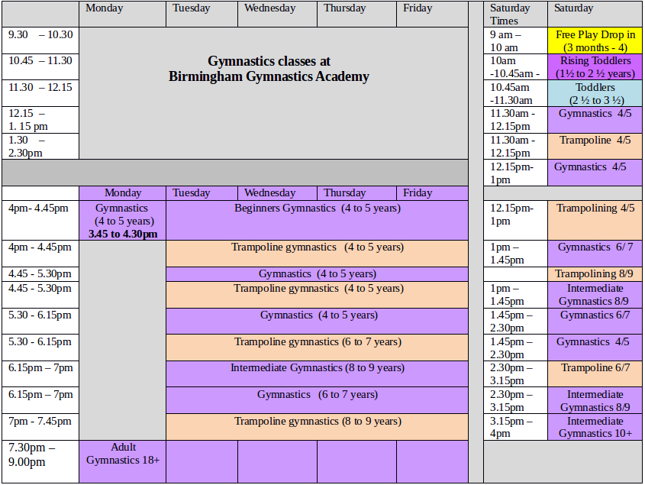Select the '10am -10.45am' Saturday time
Image resolution: width=645 pixels, height=485 pixels.
click(x=515, y=67)
